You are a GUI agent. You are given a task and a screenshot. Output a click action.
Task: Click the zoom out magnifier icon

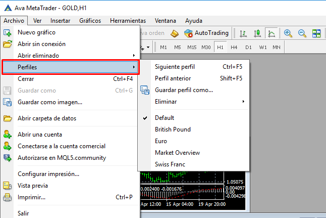tap(302, 33)
